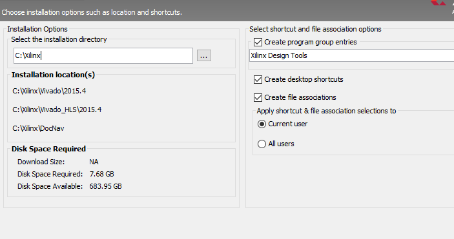Select the Vivado 2015.4 installation location path
454x239 pixels.
(x=49, y=91)
